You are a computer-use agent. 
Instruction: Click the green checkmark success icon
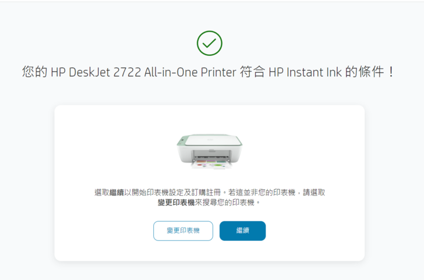[210, 42]
